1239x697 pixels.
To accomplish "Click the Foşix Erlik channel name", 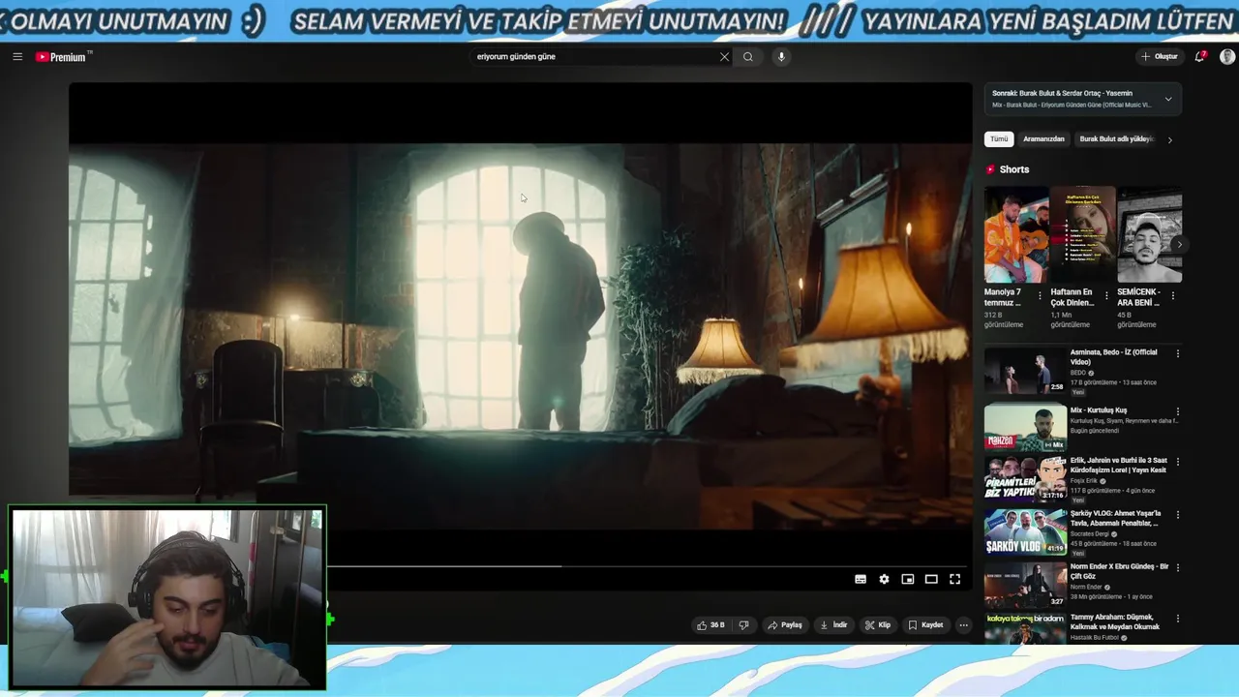I will pos(1084,481).
